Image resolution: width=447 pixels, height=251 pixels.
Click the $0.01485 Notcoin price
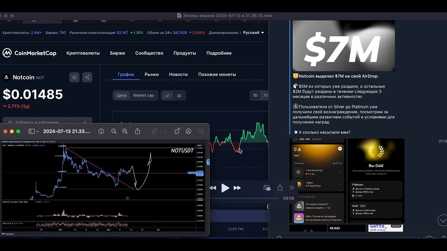pos(33,94)
